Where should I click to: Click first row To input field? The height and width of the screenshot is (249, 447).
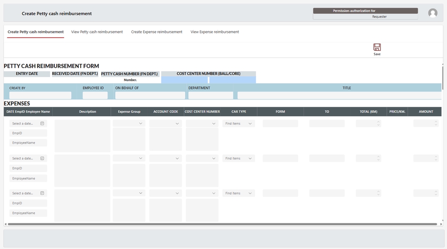(327, 124)
